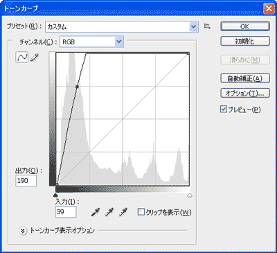Select the bottom-left curve endpoint
Viewport: 277px width, 253px height.
(x=57, y=184)
